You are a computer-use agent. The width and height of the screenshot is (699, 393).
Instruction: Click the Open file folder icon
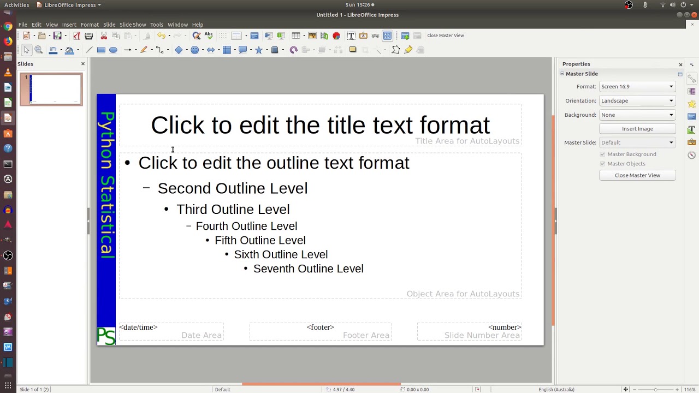tap(42, 35)
